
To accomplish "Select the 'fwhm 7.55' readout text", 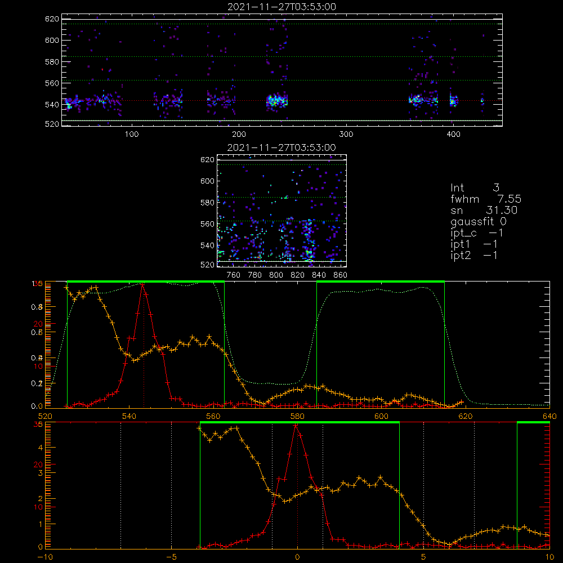I will point(486,199).
